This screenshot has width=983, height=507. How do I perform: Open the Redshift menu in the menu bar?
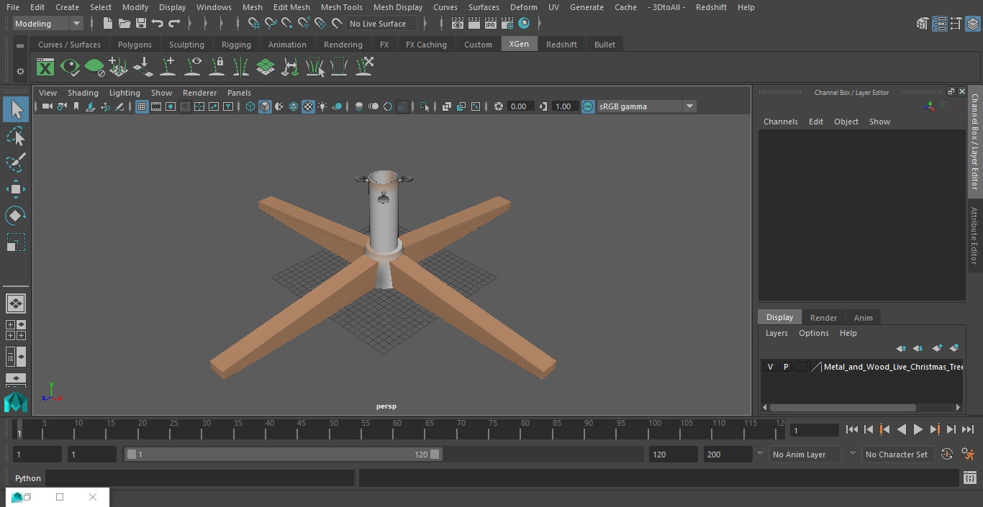coord(711,7)
